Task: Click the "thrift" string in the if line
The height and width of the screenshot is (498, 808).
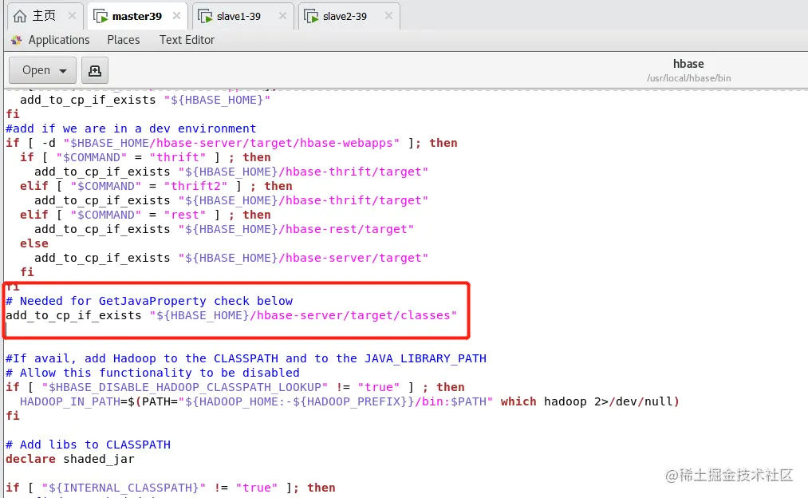Action: 178,157
